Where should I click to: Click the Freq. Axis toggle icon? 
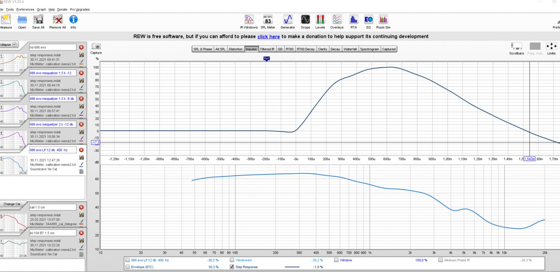click(x=535, y=46)
